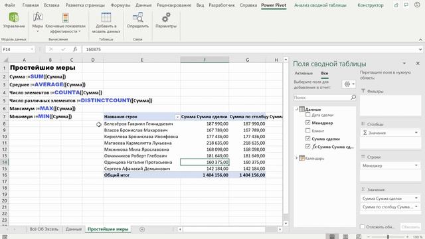425x239 pixels.
Task: Open the Конструктор tab
Action: click(x=371, y=5)
